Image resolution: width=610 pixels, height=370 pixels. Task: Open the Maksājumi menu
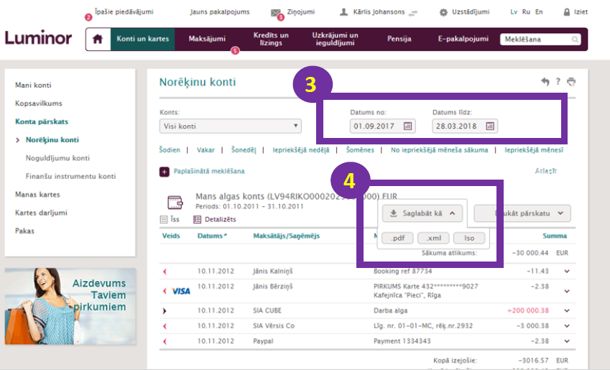(207, 40)
